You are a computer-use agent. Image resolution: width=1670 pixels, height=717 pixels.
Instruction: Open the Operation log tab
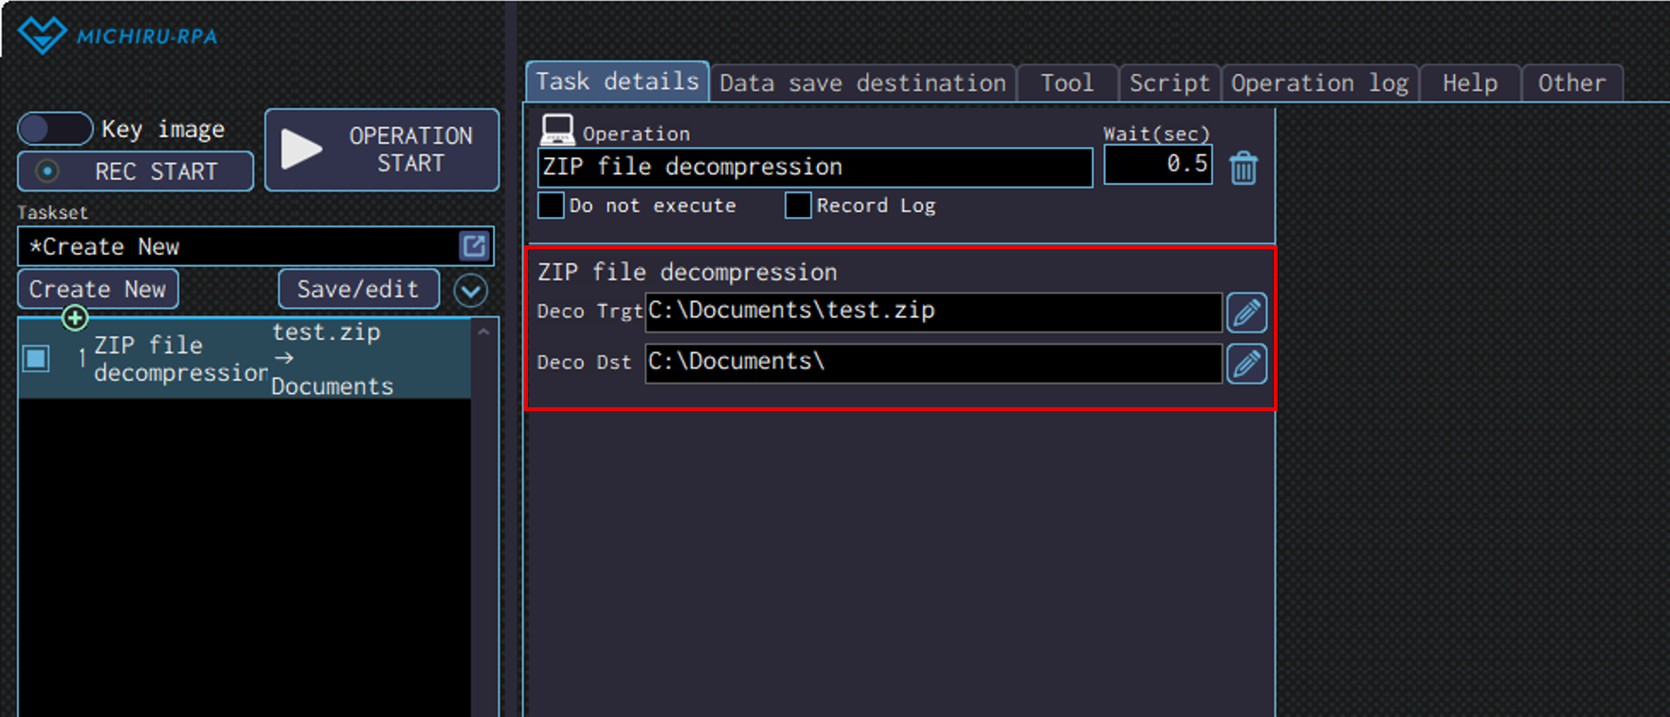coord(1319,83)
